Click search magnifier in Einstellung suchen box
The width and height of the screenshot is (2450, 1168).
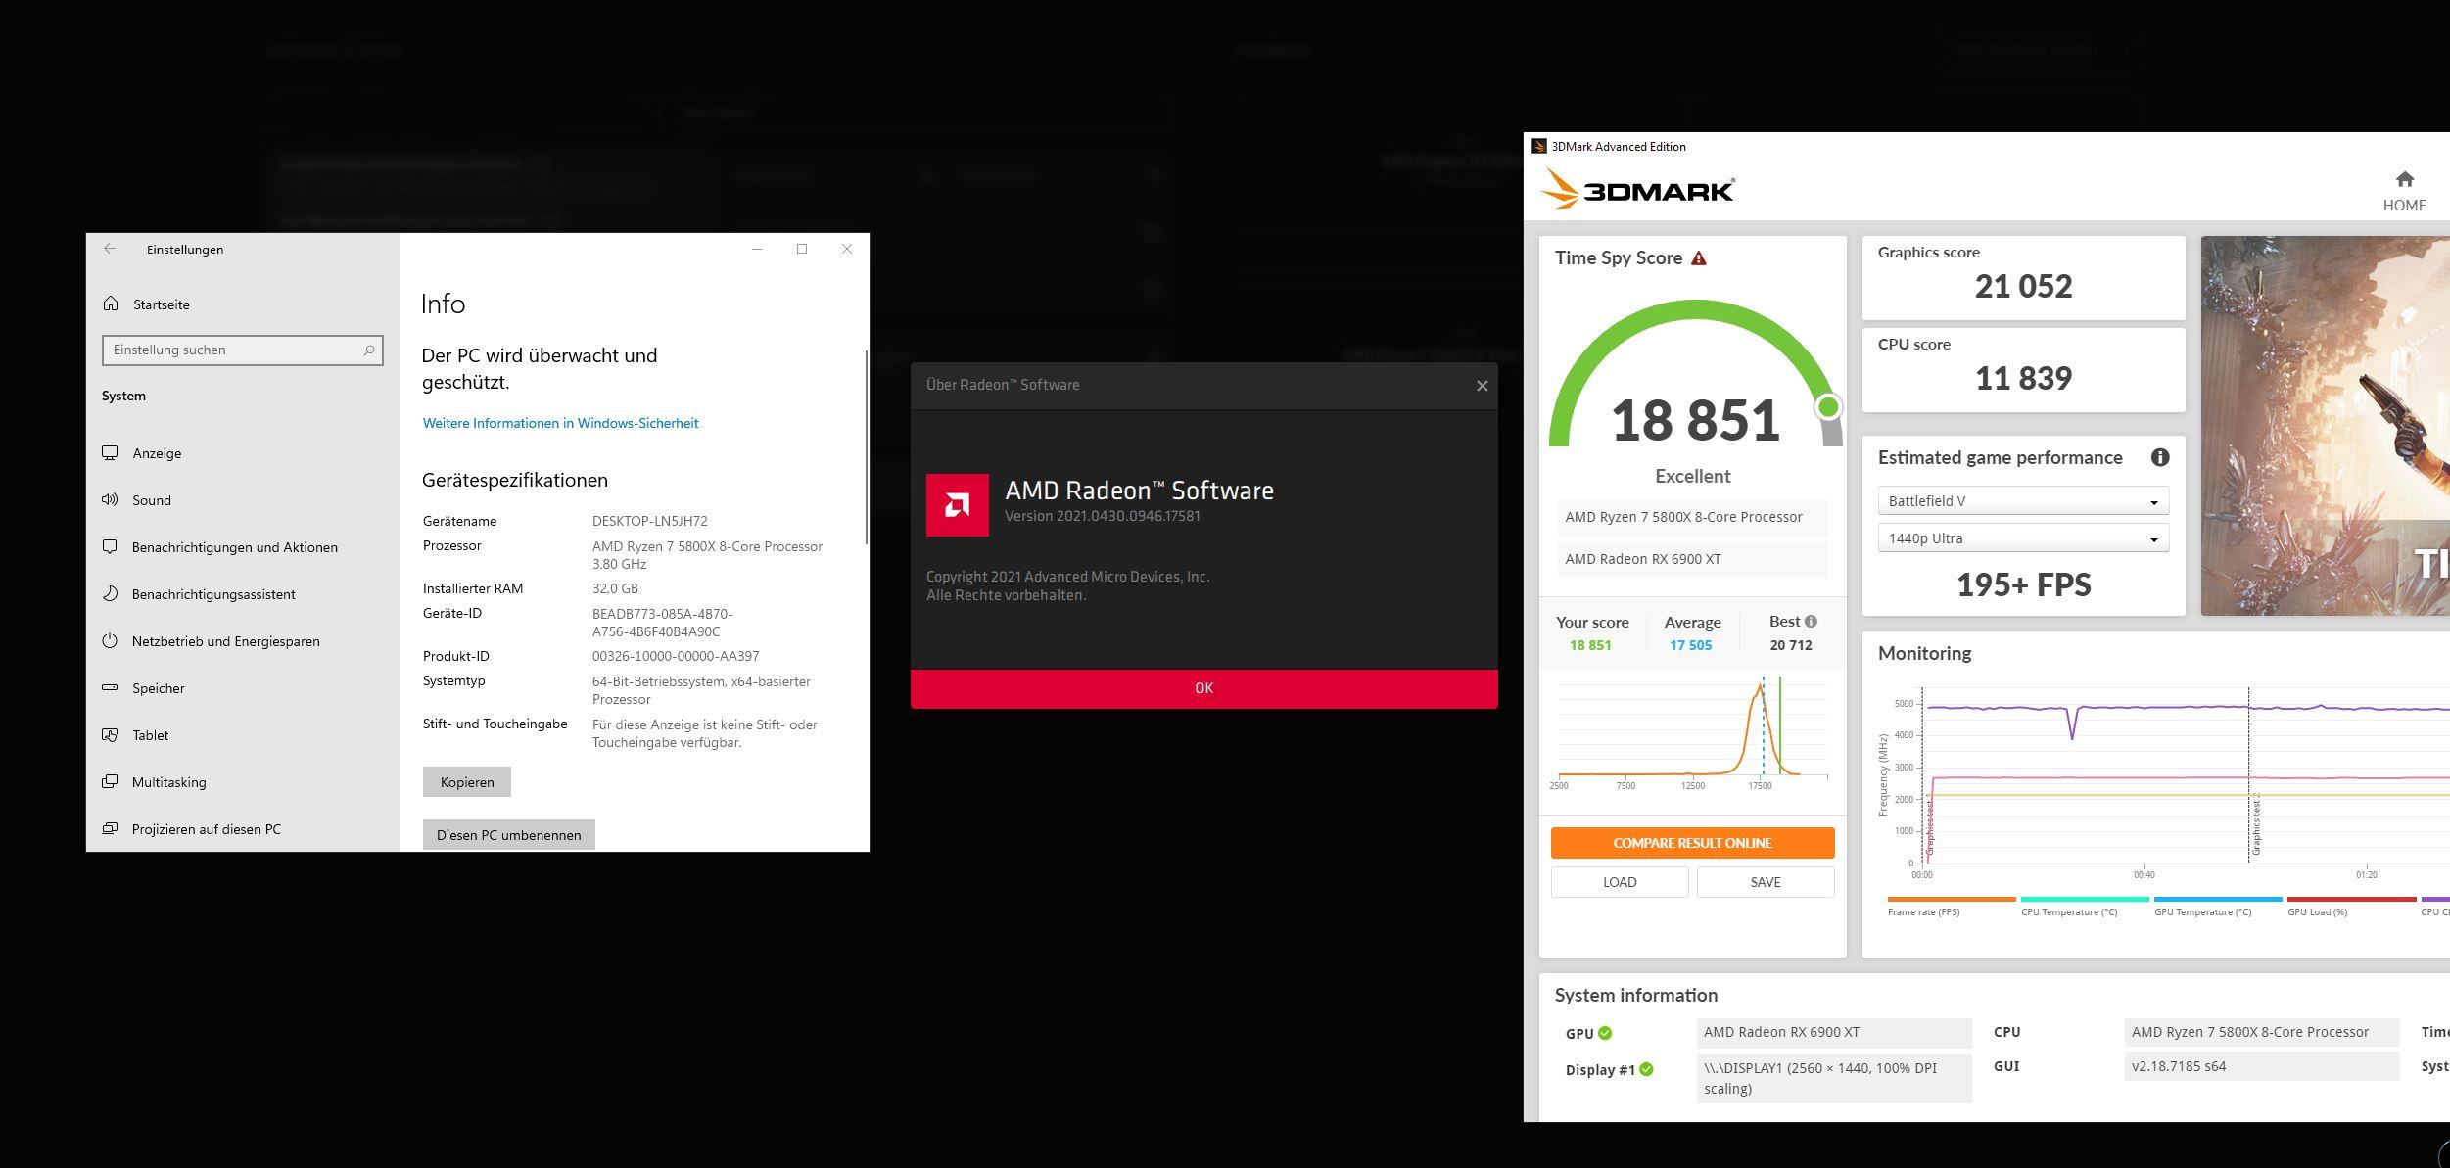pyautogui.click(x=369, y=350)
